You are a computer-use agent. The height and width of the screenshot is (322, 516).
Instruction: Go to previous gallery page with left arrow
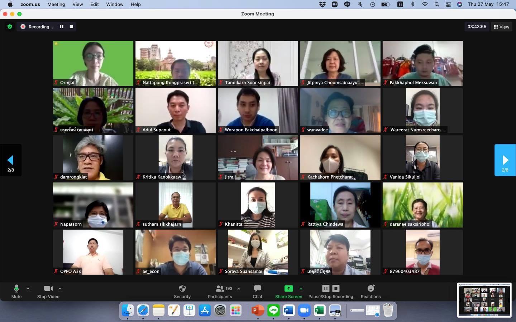(10, 160)
